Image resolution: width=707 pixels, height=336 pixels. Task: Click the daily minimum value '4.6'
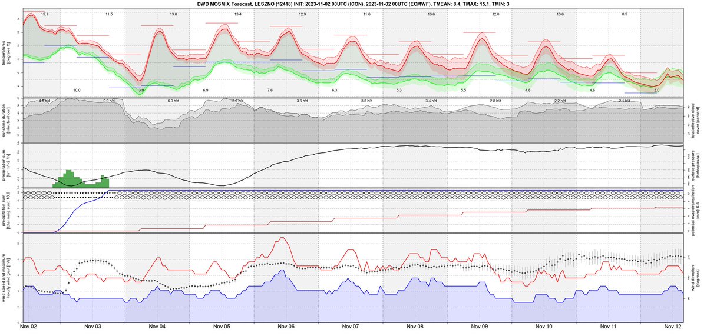click(x=592, y=90)
